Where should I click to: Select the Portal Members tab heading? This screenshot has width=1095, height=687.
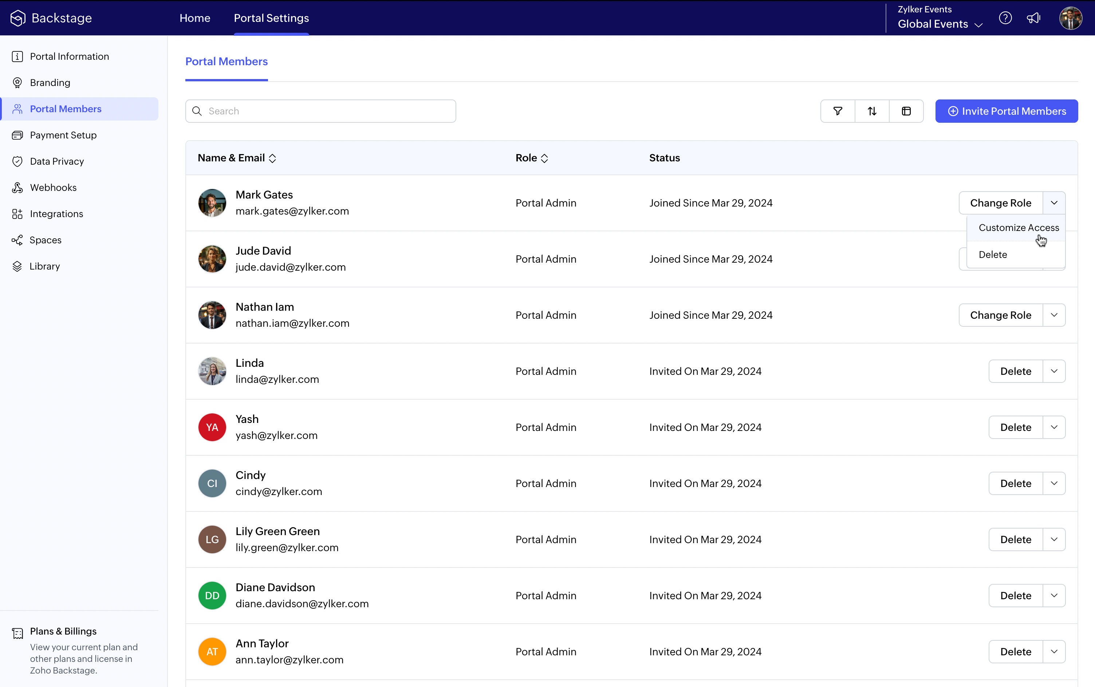click(x=226, y=61)
